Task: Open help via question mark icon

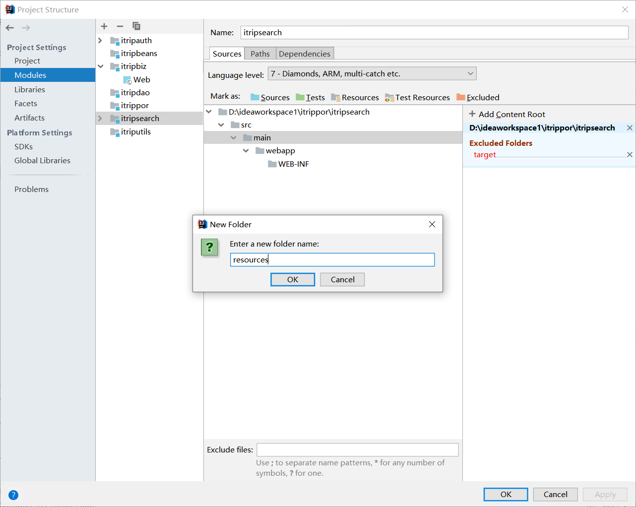Action: pos(13,495)
